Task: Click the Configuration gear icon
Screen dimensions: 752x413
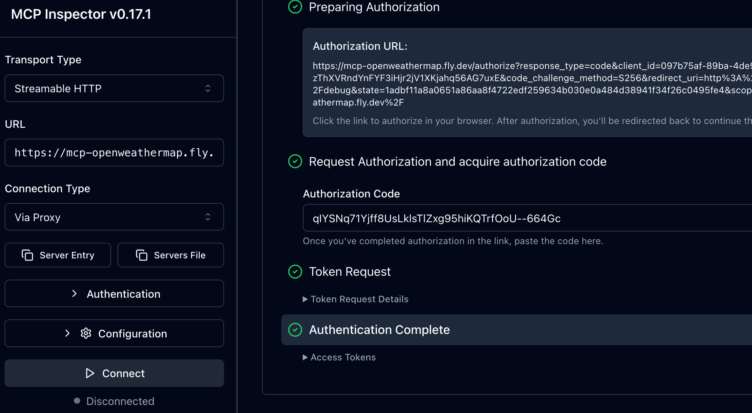Action: pos(86,333)
